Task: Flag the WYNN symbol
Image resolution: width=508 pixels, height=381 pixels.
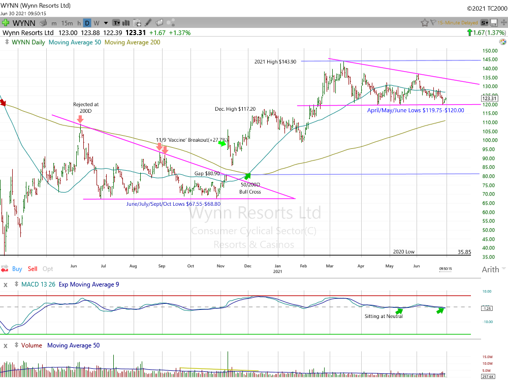Action: click(x=433, y=22)
